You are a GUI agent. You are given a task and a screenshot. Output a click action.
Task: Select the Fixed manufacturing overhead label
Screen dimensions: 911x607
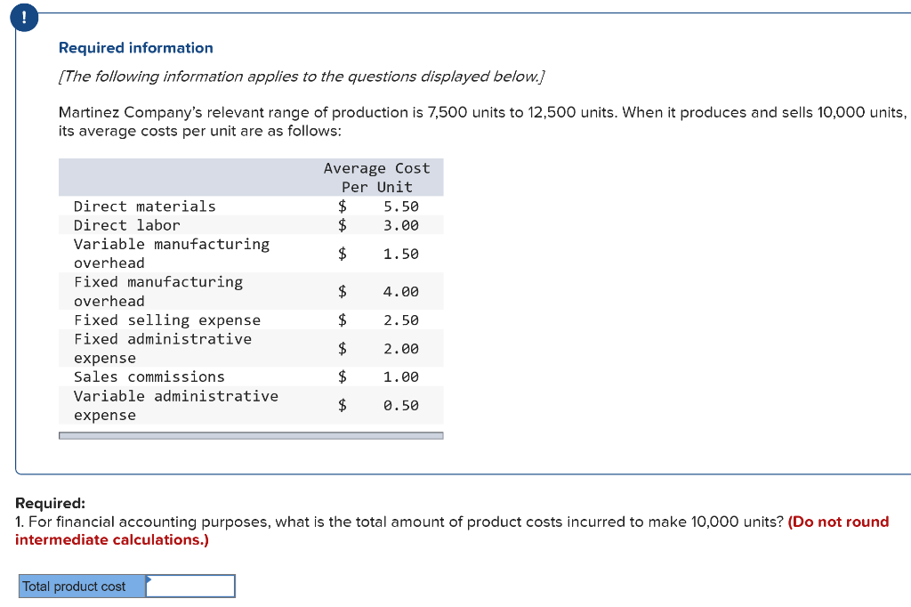point(158,291)
